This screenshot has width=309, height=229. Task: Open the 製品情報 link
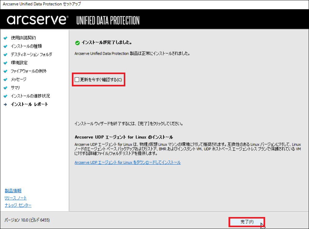(13, 191)
